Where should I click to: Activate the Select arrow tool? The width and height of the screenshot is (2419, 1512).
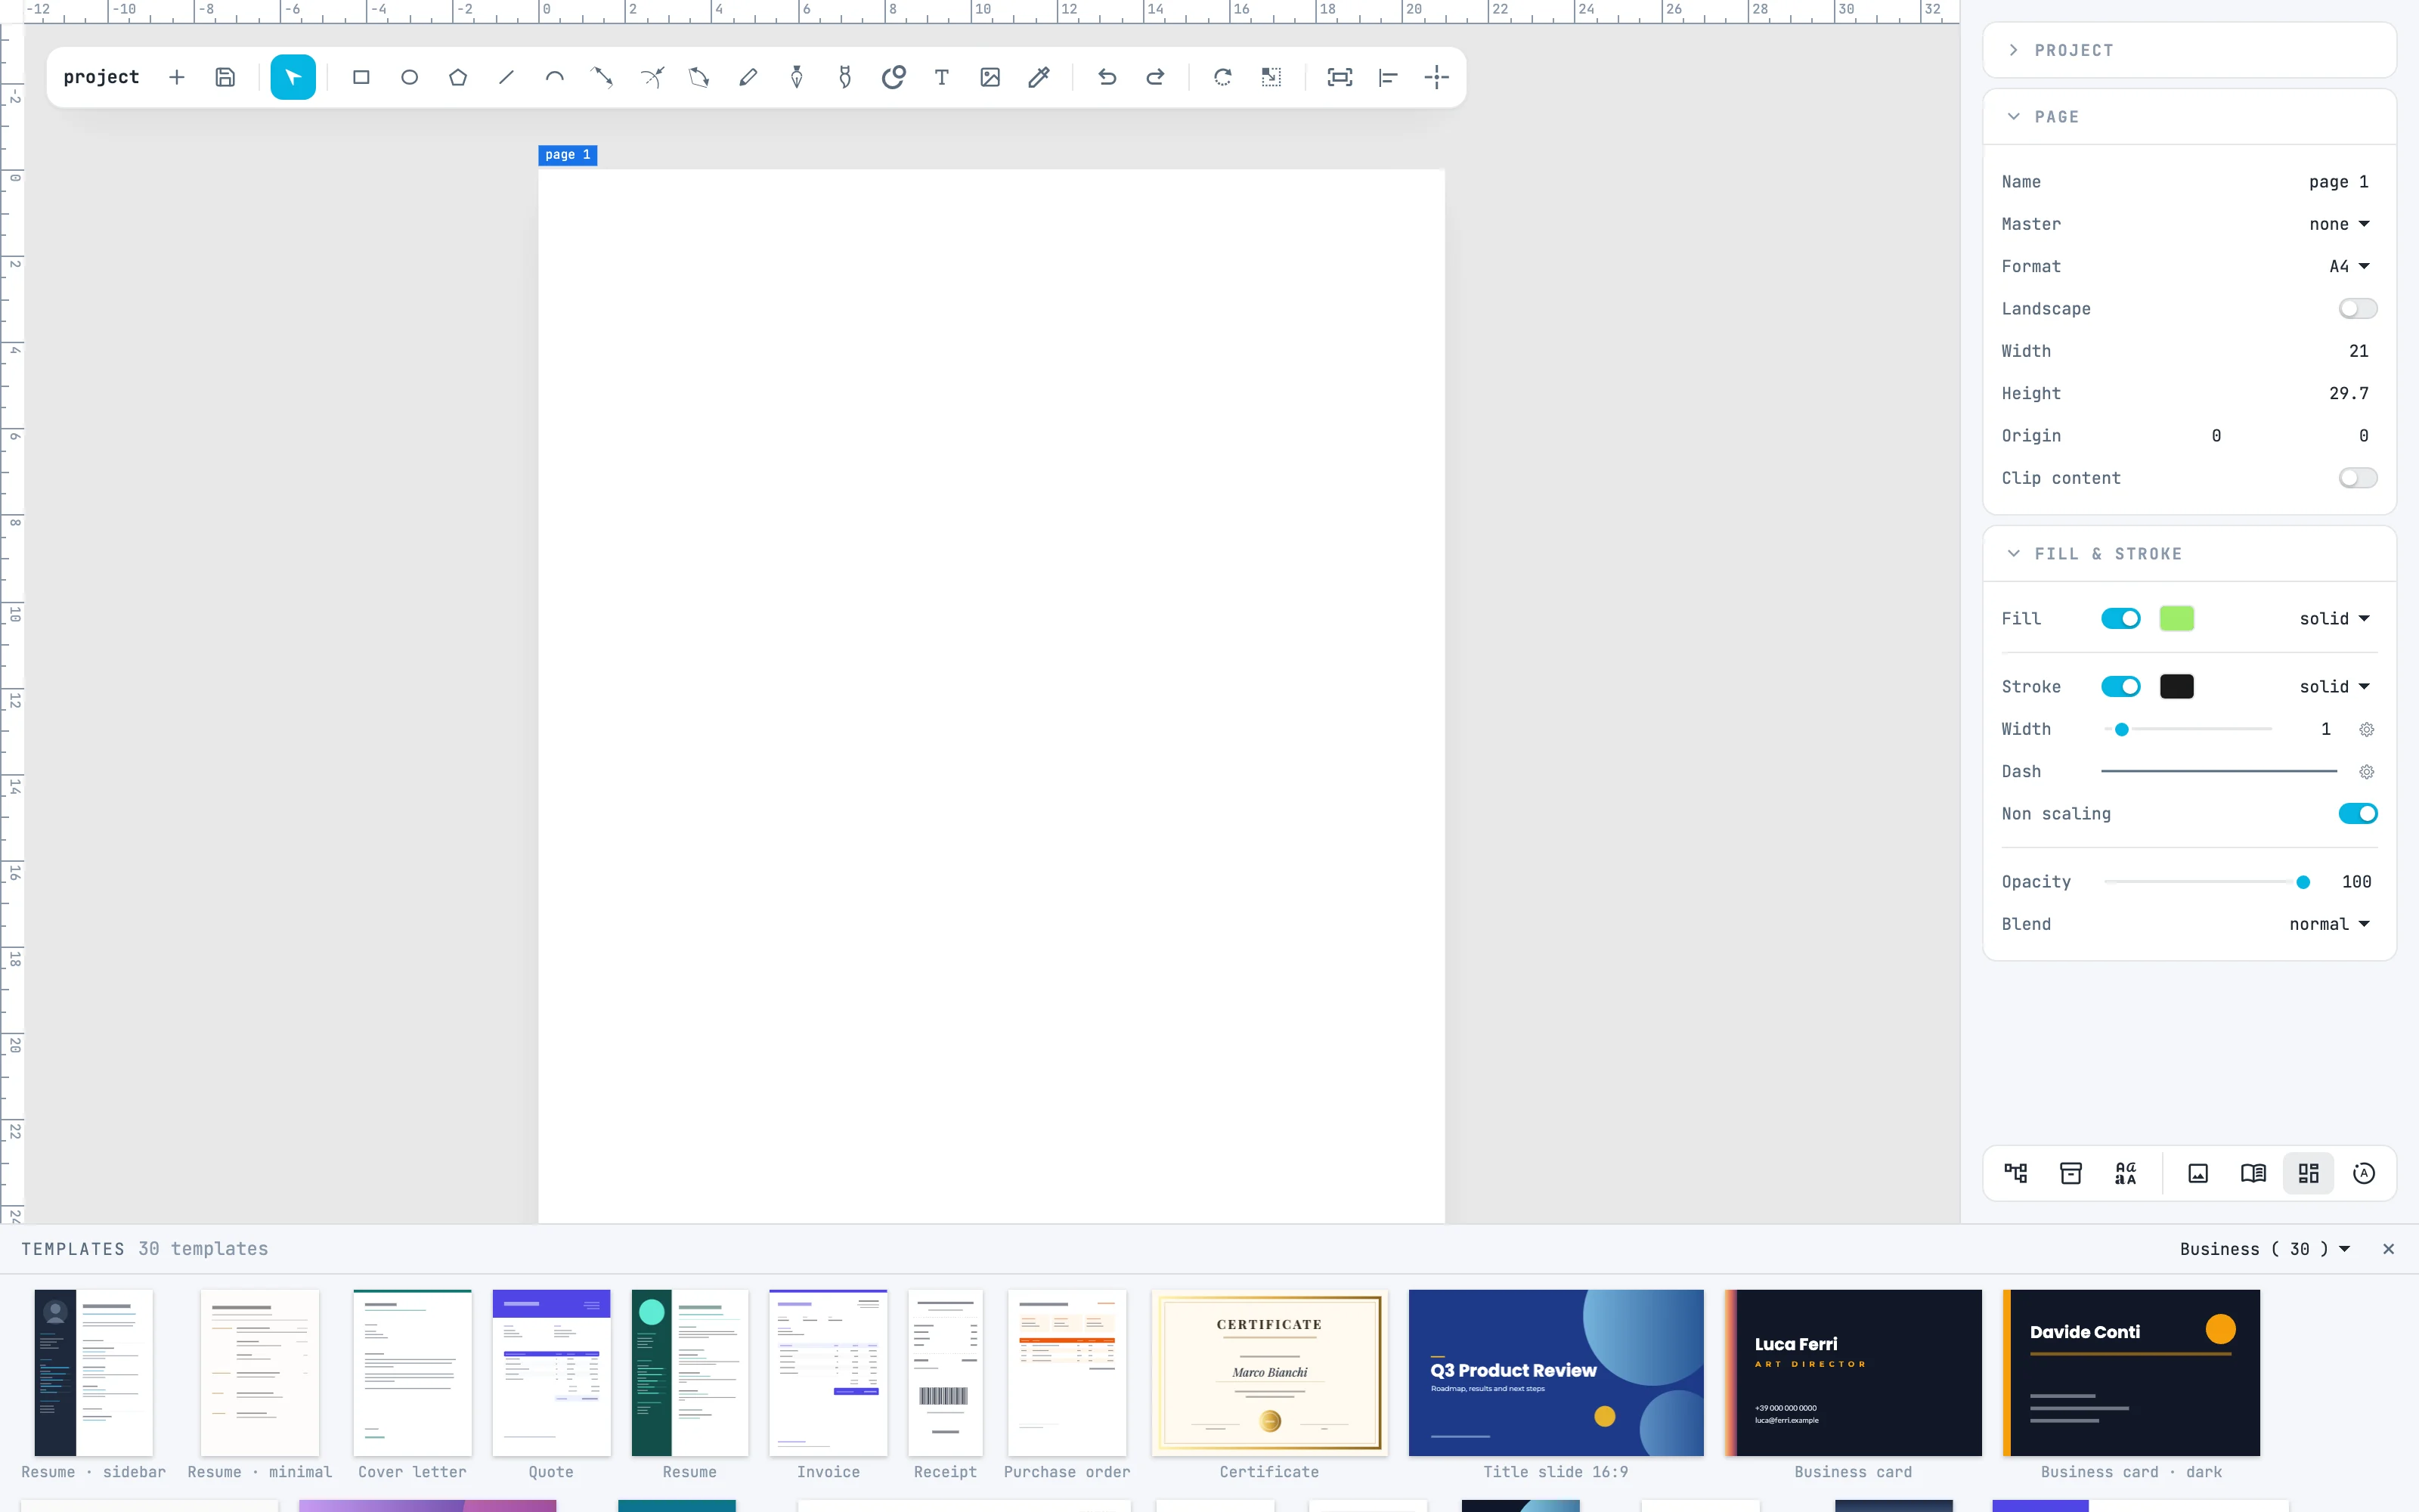(293, 77)
